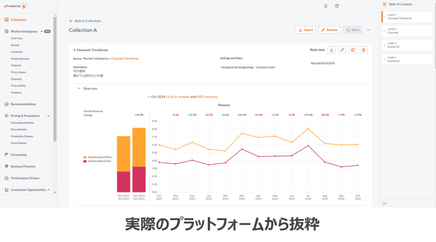
Task: Open the MAT summary selector
Action: [x=207, y=97]
